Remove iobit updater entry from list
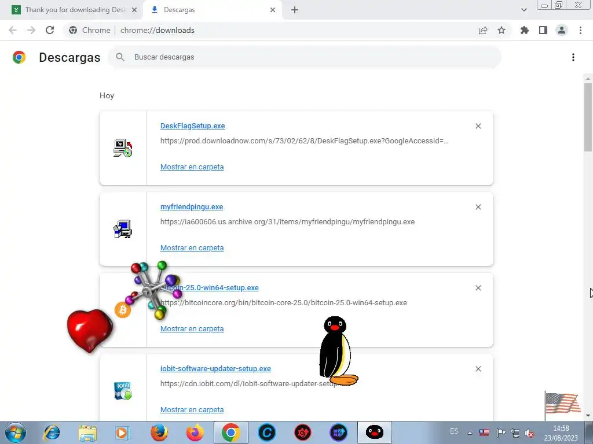593x444 pixels. coord(478,369)
